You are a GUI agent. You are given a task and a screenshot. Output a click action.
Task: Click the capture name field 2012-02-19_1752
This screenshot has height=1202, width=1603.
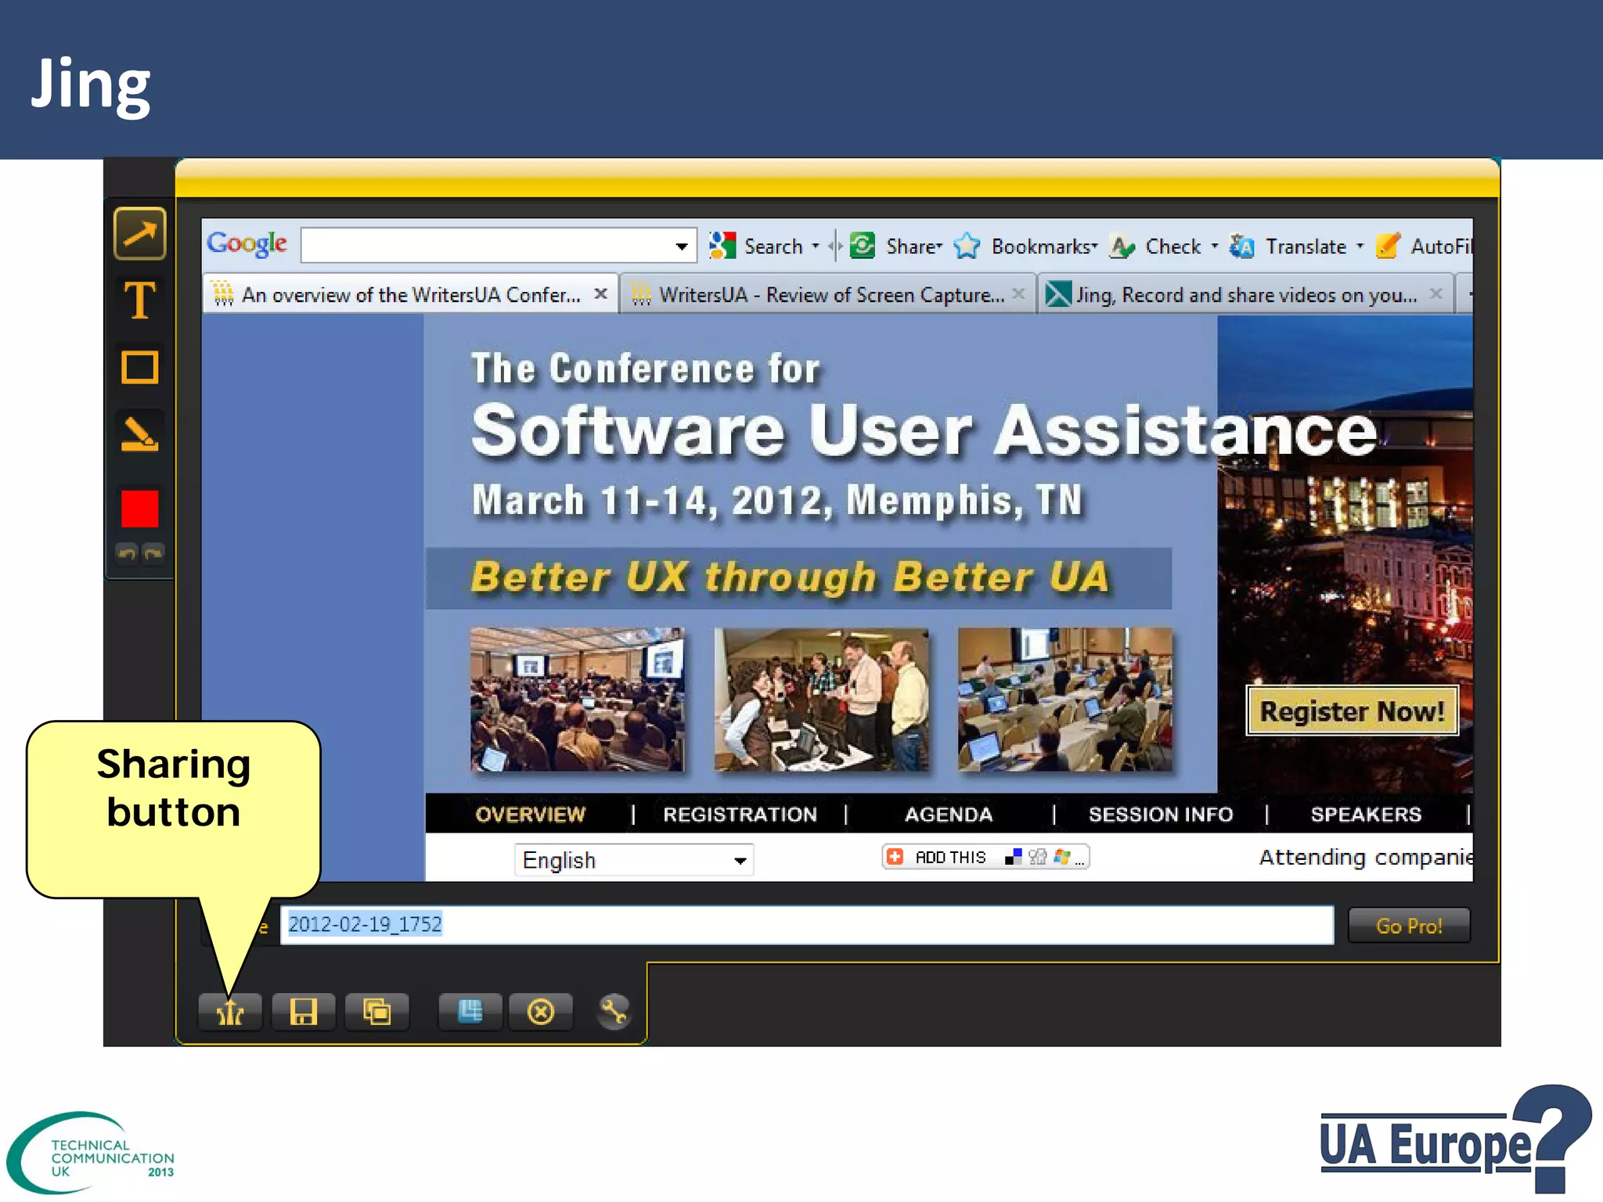[x=807, y=925]
